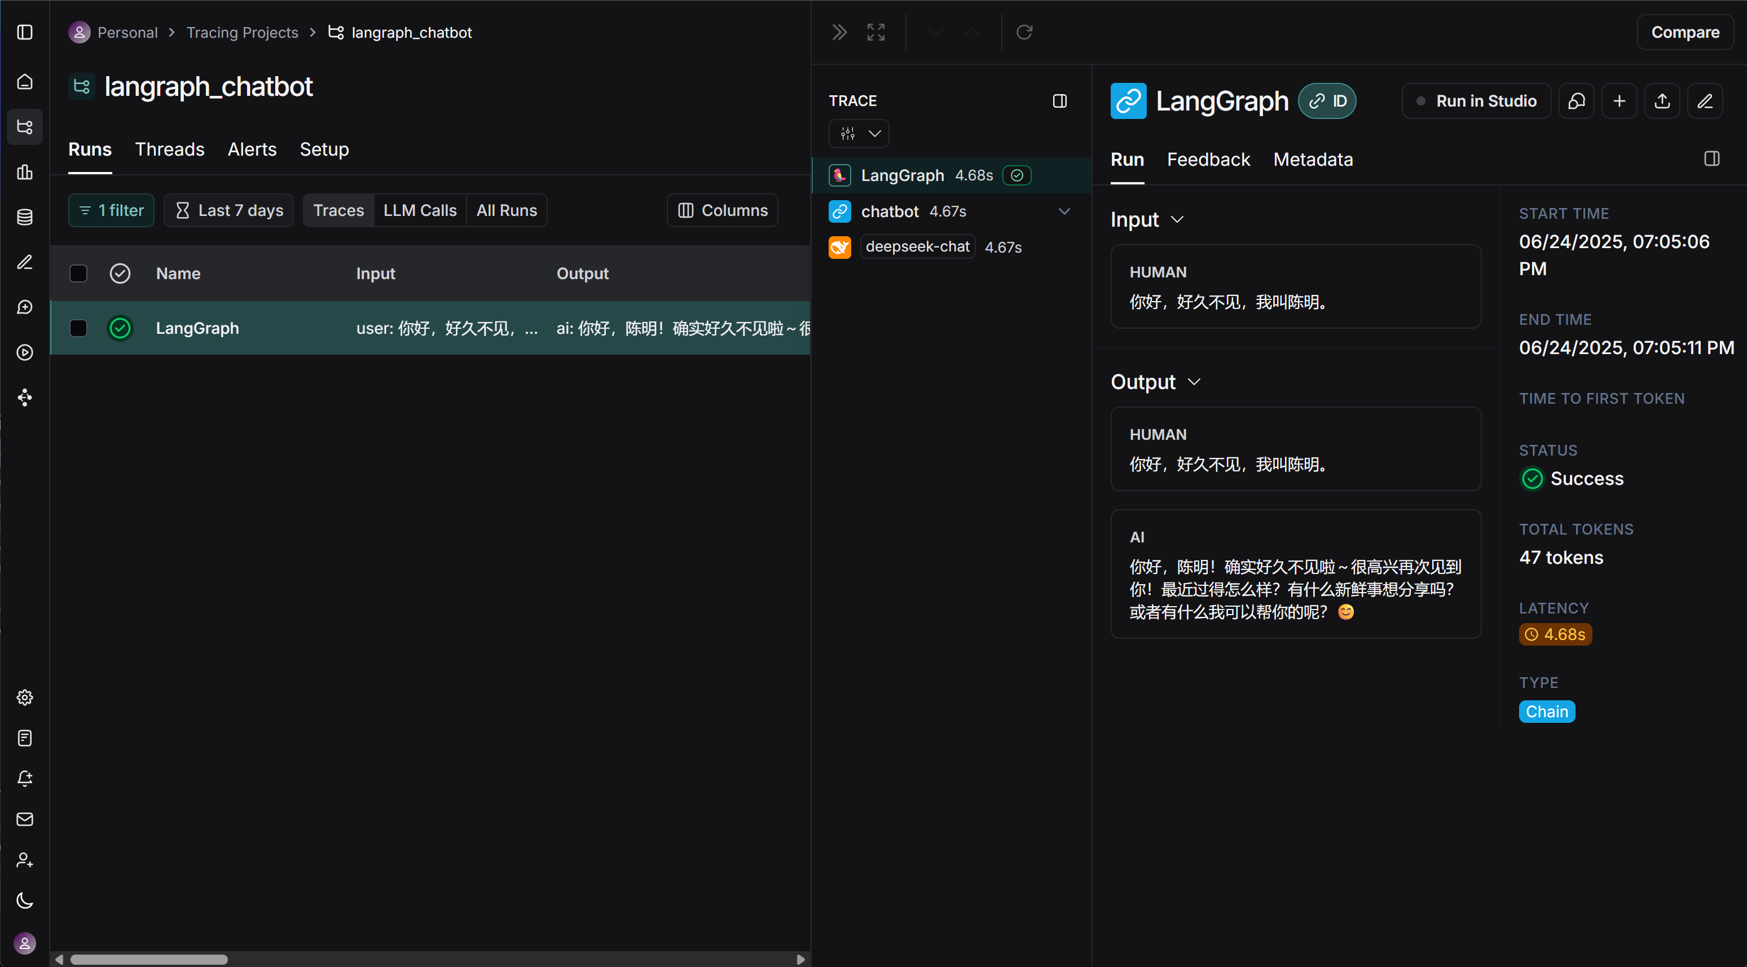
Task: Open the Last 7 days time range
Action: pos(228,210)
